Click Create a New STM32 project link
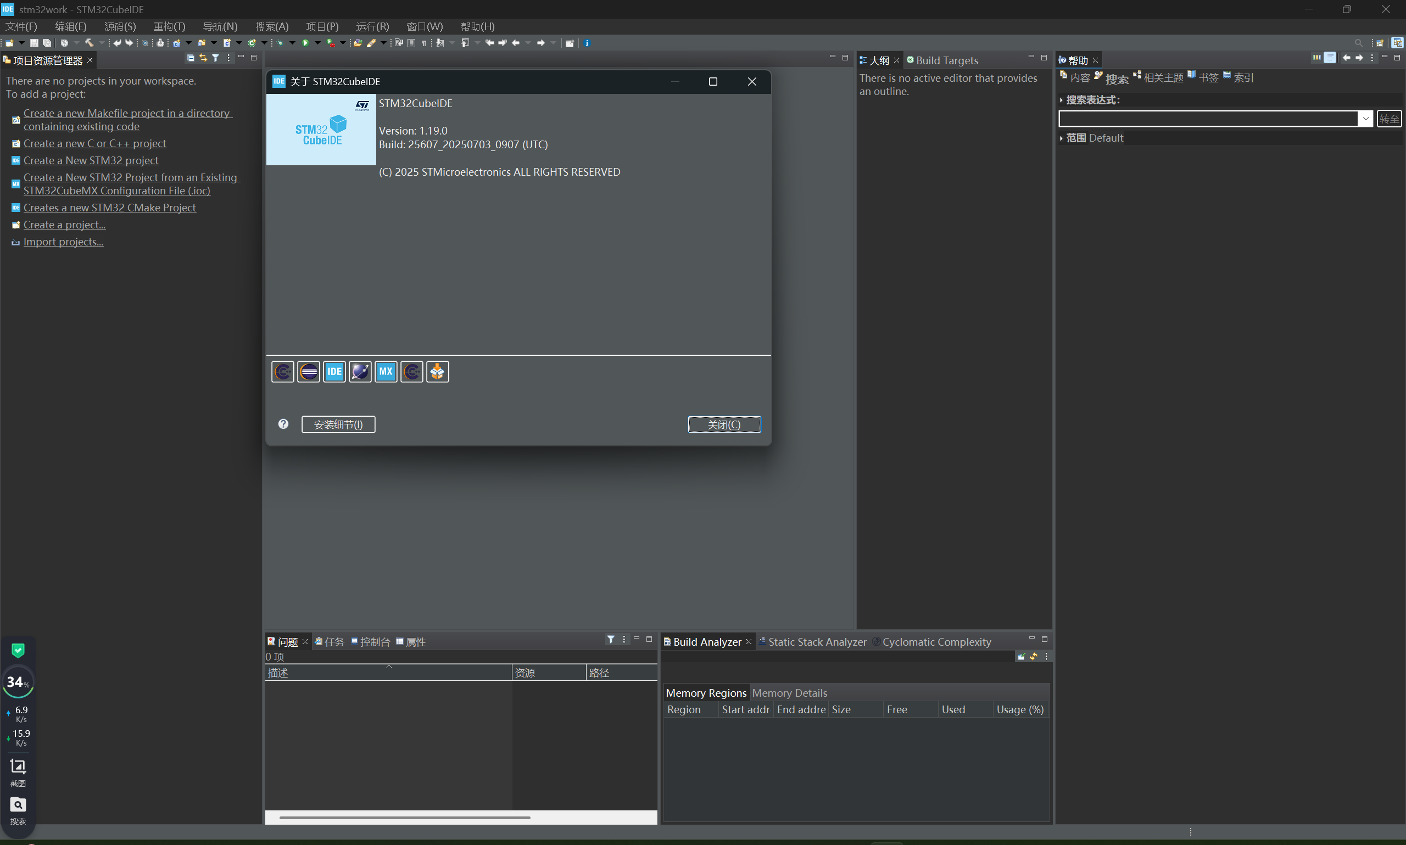Image resolution: width=1406 pixels, height=845 pixels. [91, 160]
